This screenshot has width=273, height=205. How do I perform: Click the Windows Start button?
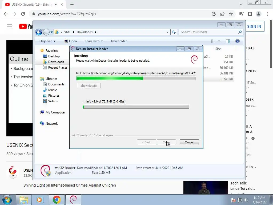click(x=7, y=200)
